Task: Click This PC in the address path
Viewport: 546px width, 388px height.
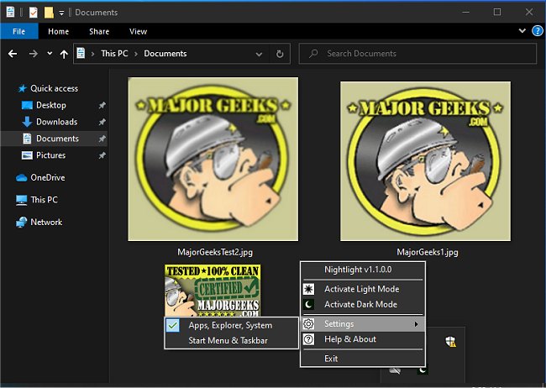Action: (x=114, y=54)
